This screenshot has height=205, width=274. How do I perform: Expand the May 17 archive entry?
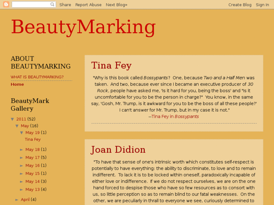click(x=21, y=158)
